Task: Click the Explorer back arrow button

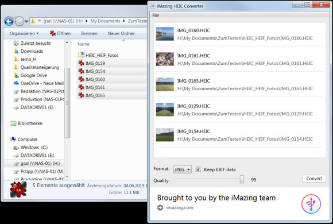Action: (9, 21)
